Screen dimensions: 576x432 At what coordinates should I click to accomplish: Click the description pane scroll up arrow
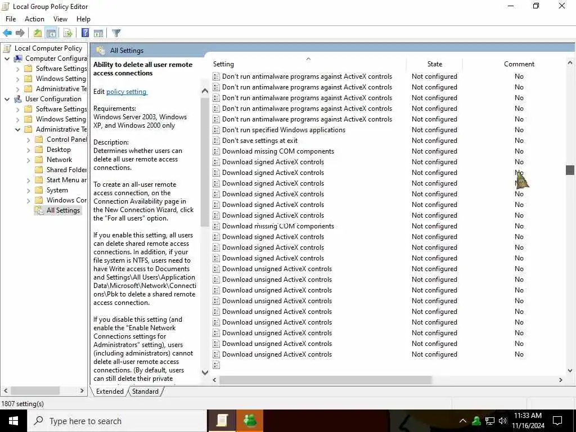pos(205,91)
